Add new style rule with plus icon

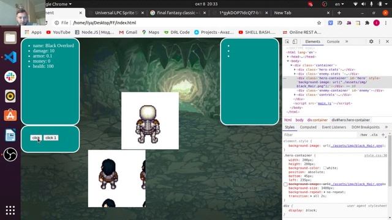(383, 134)
